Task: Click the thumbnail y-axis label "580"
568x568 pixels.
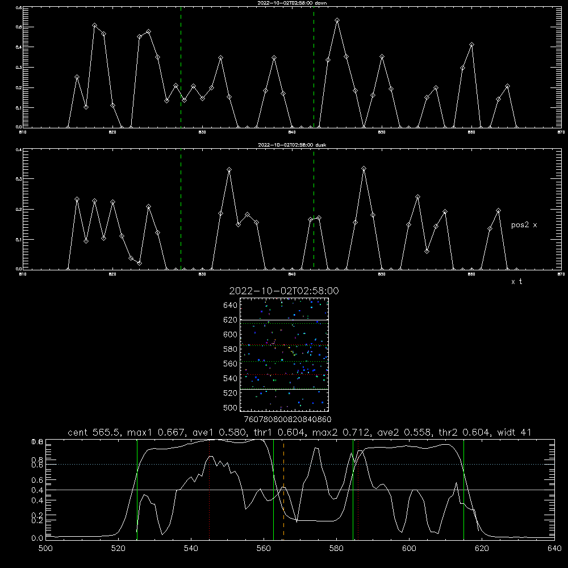Action: [231, 349]
